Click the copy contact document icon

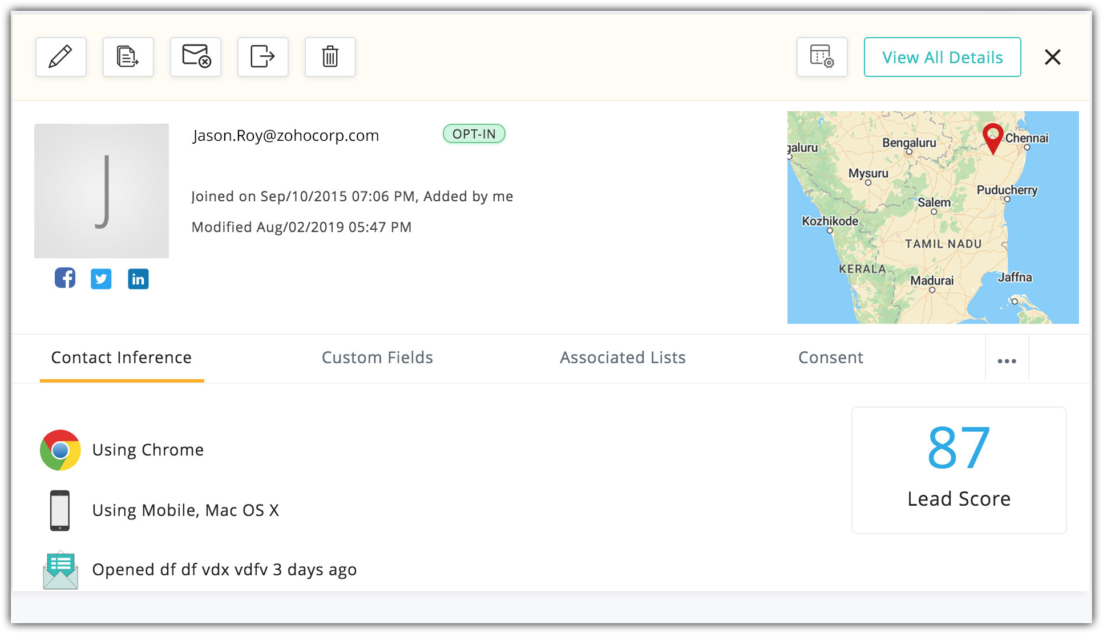coord(128,57)
